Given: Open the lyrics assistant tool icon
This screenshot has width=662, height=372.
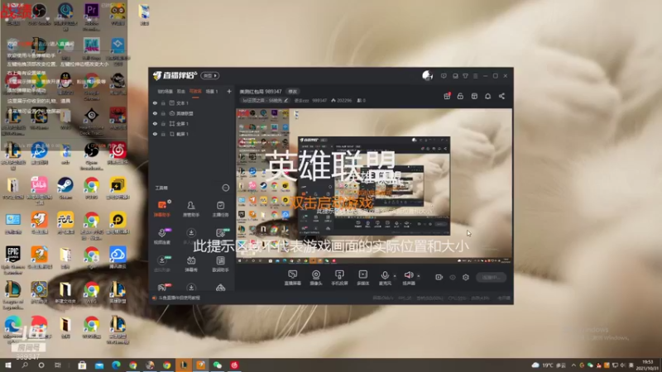Looking at the screenshot, I should (220, 264).
